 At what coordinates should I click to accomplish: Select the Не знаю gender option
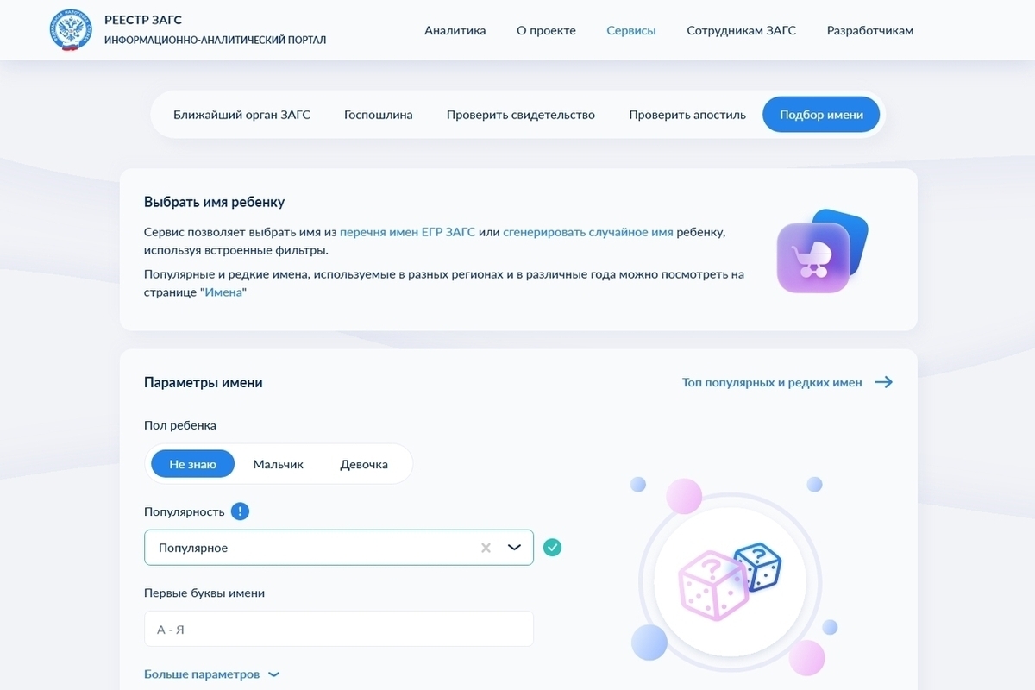pyautogui.click(x=192, y=464)
